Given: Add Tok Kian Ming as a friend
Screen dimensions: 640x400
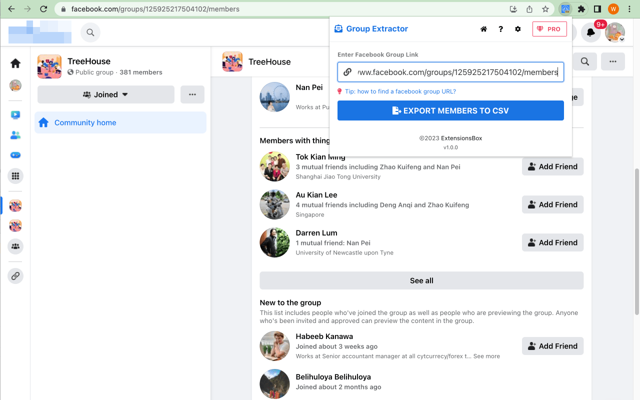Looking at the screenshot, I should click(552, 166).
